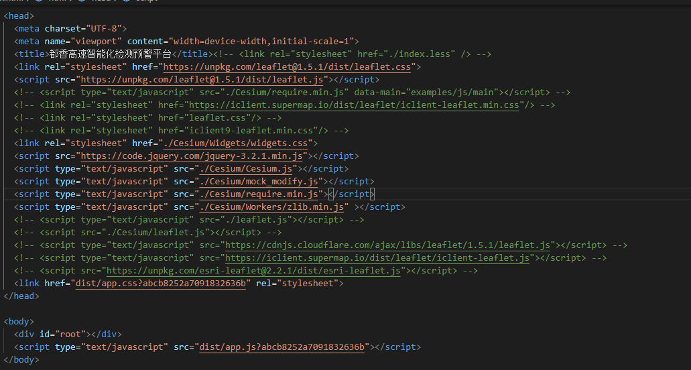691x370 pixels.
Task: Open the supermap iclient-leaflet.js URL
Action: click(377, 258)
